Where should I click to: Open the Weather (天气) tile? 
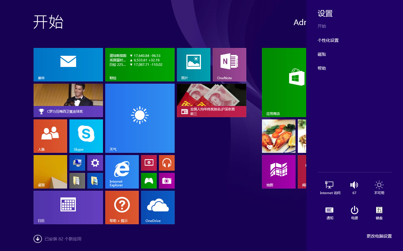pyautogui.click(x=140, y=118)
